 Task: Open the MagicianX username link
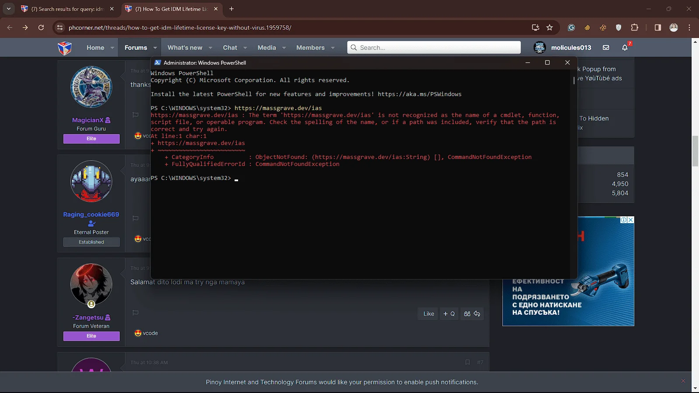(88, 120)
